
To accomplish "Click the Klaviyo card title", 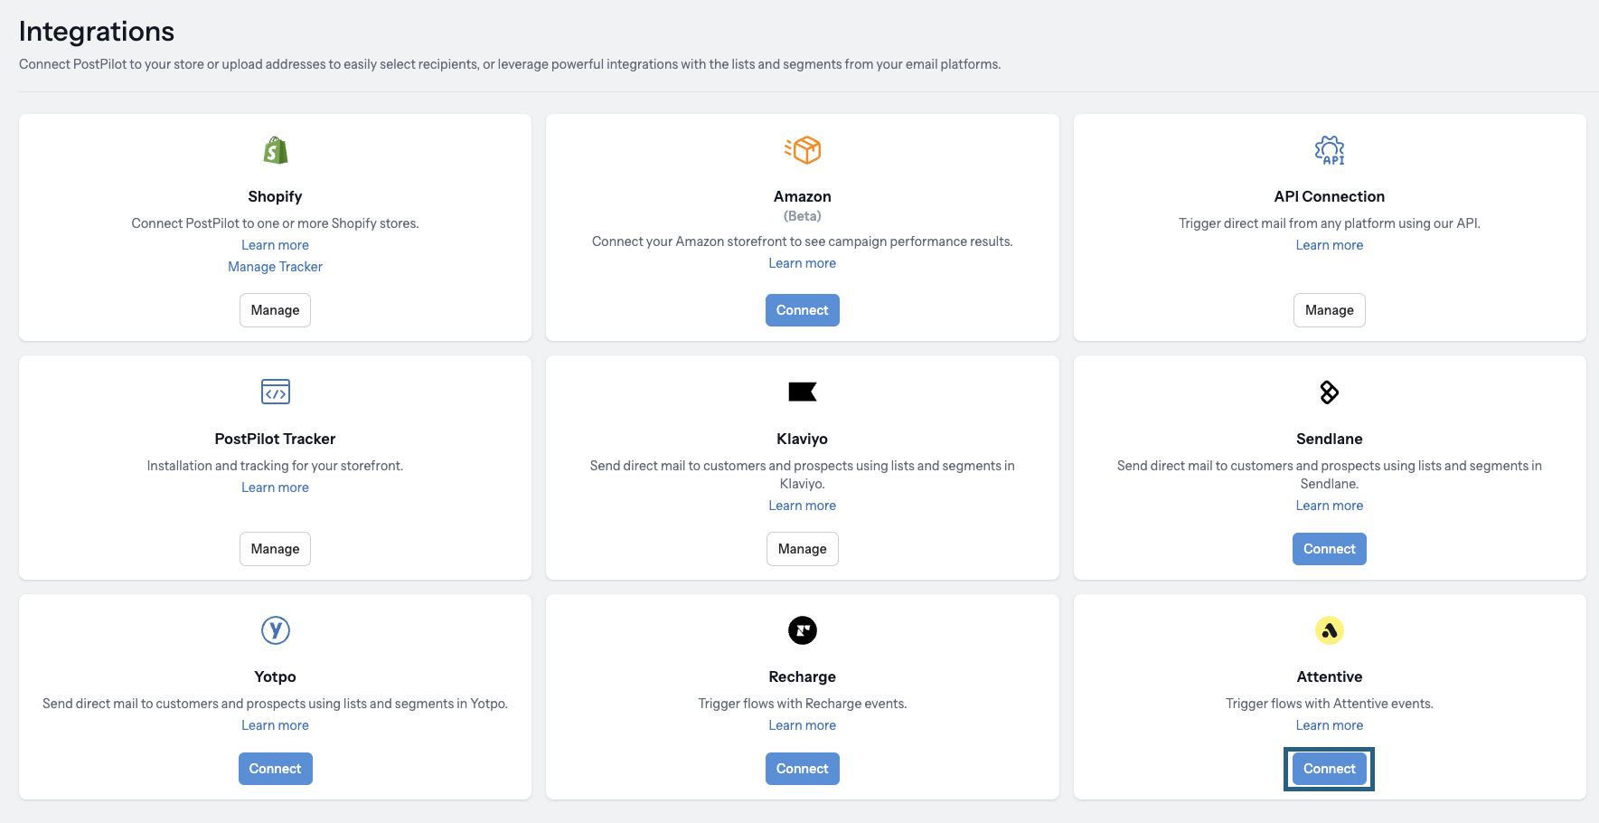I will coord(803,439).
